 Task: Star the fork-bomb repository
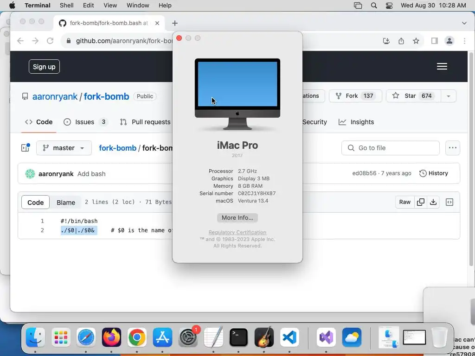(413, 96)
